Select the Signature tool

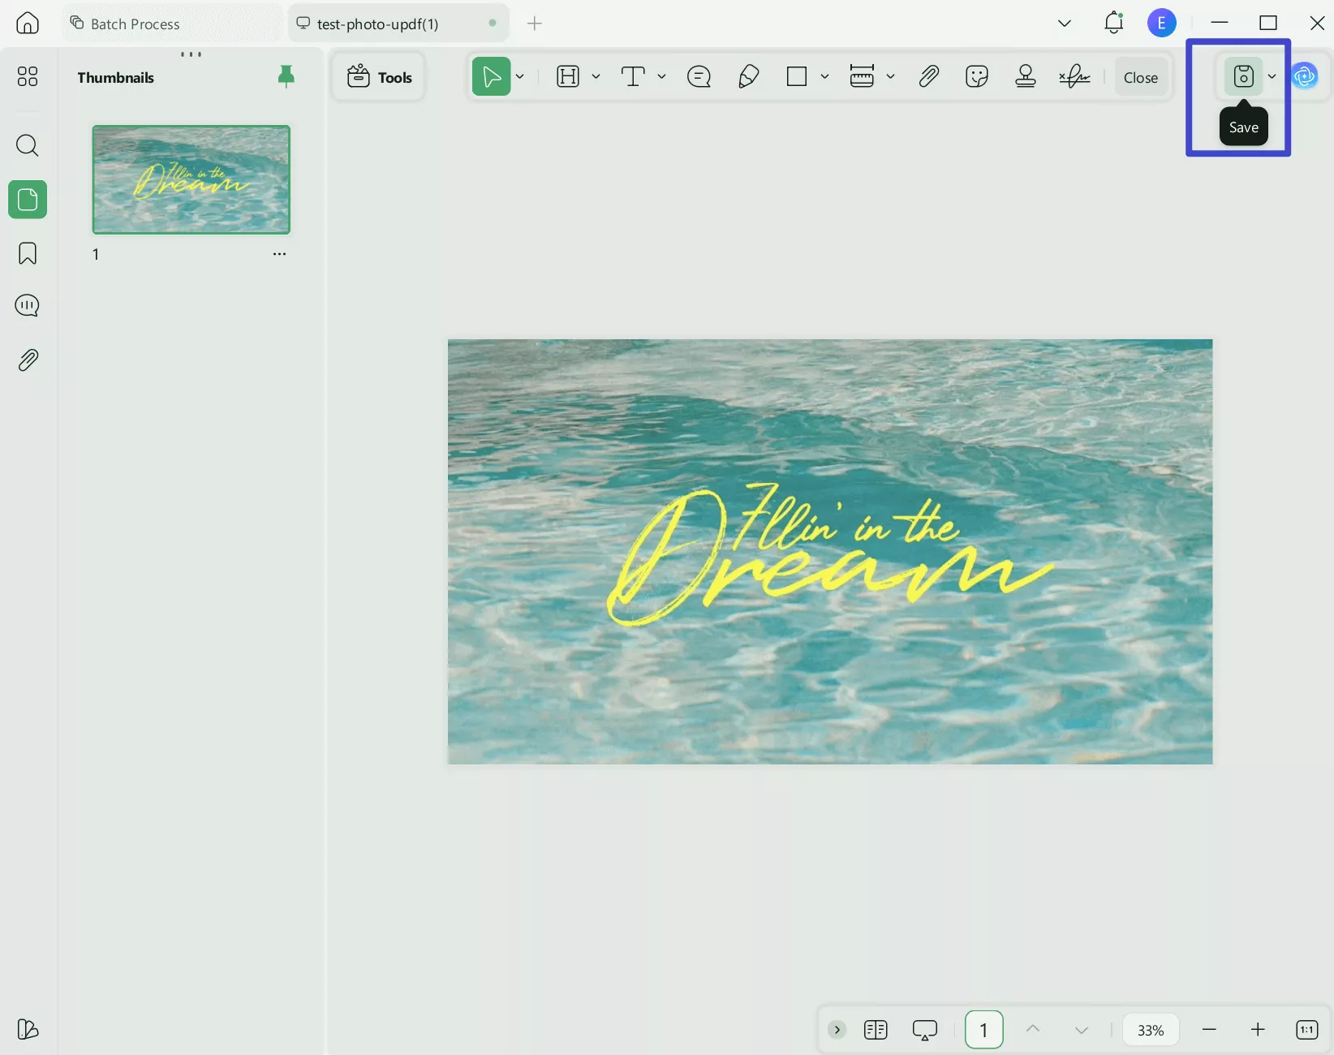click(1075, 76)
